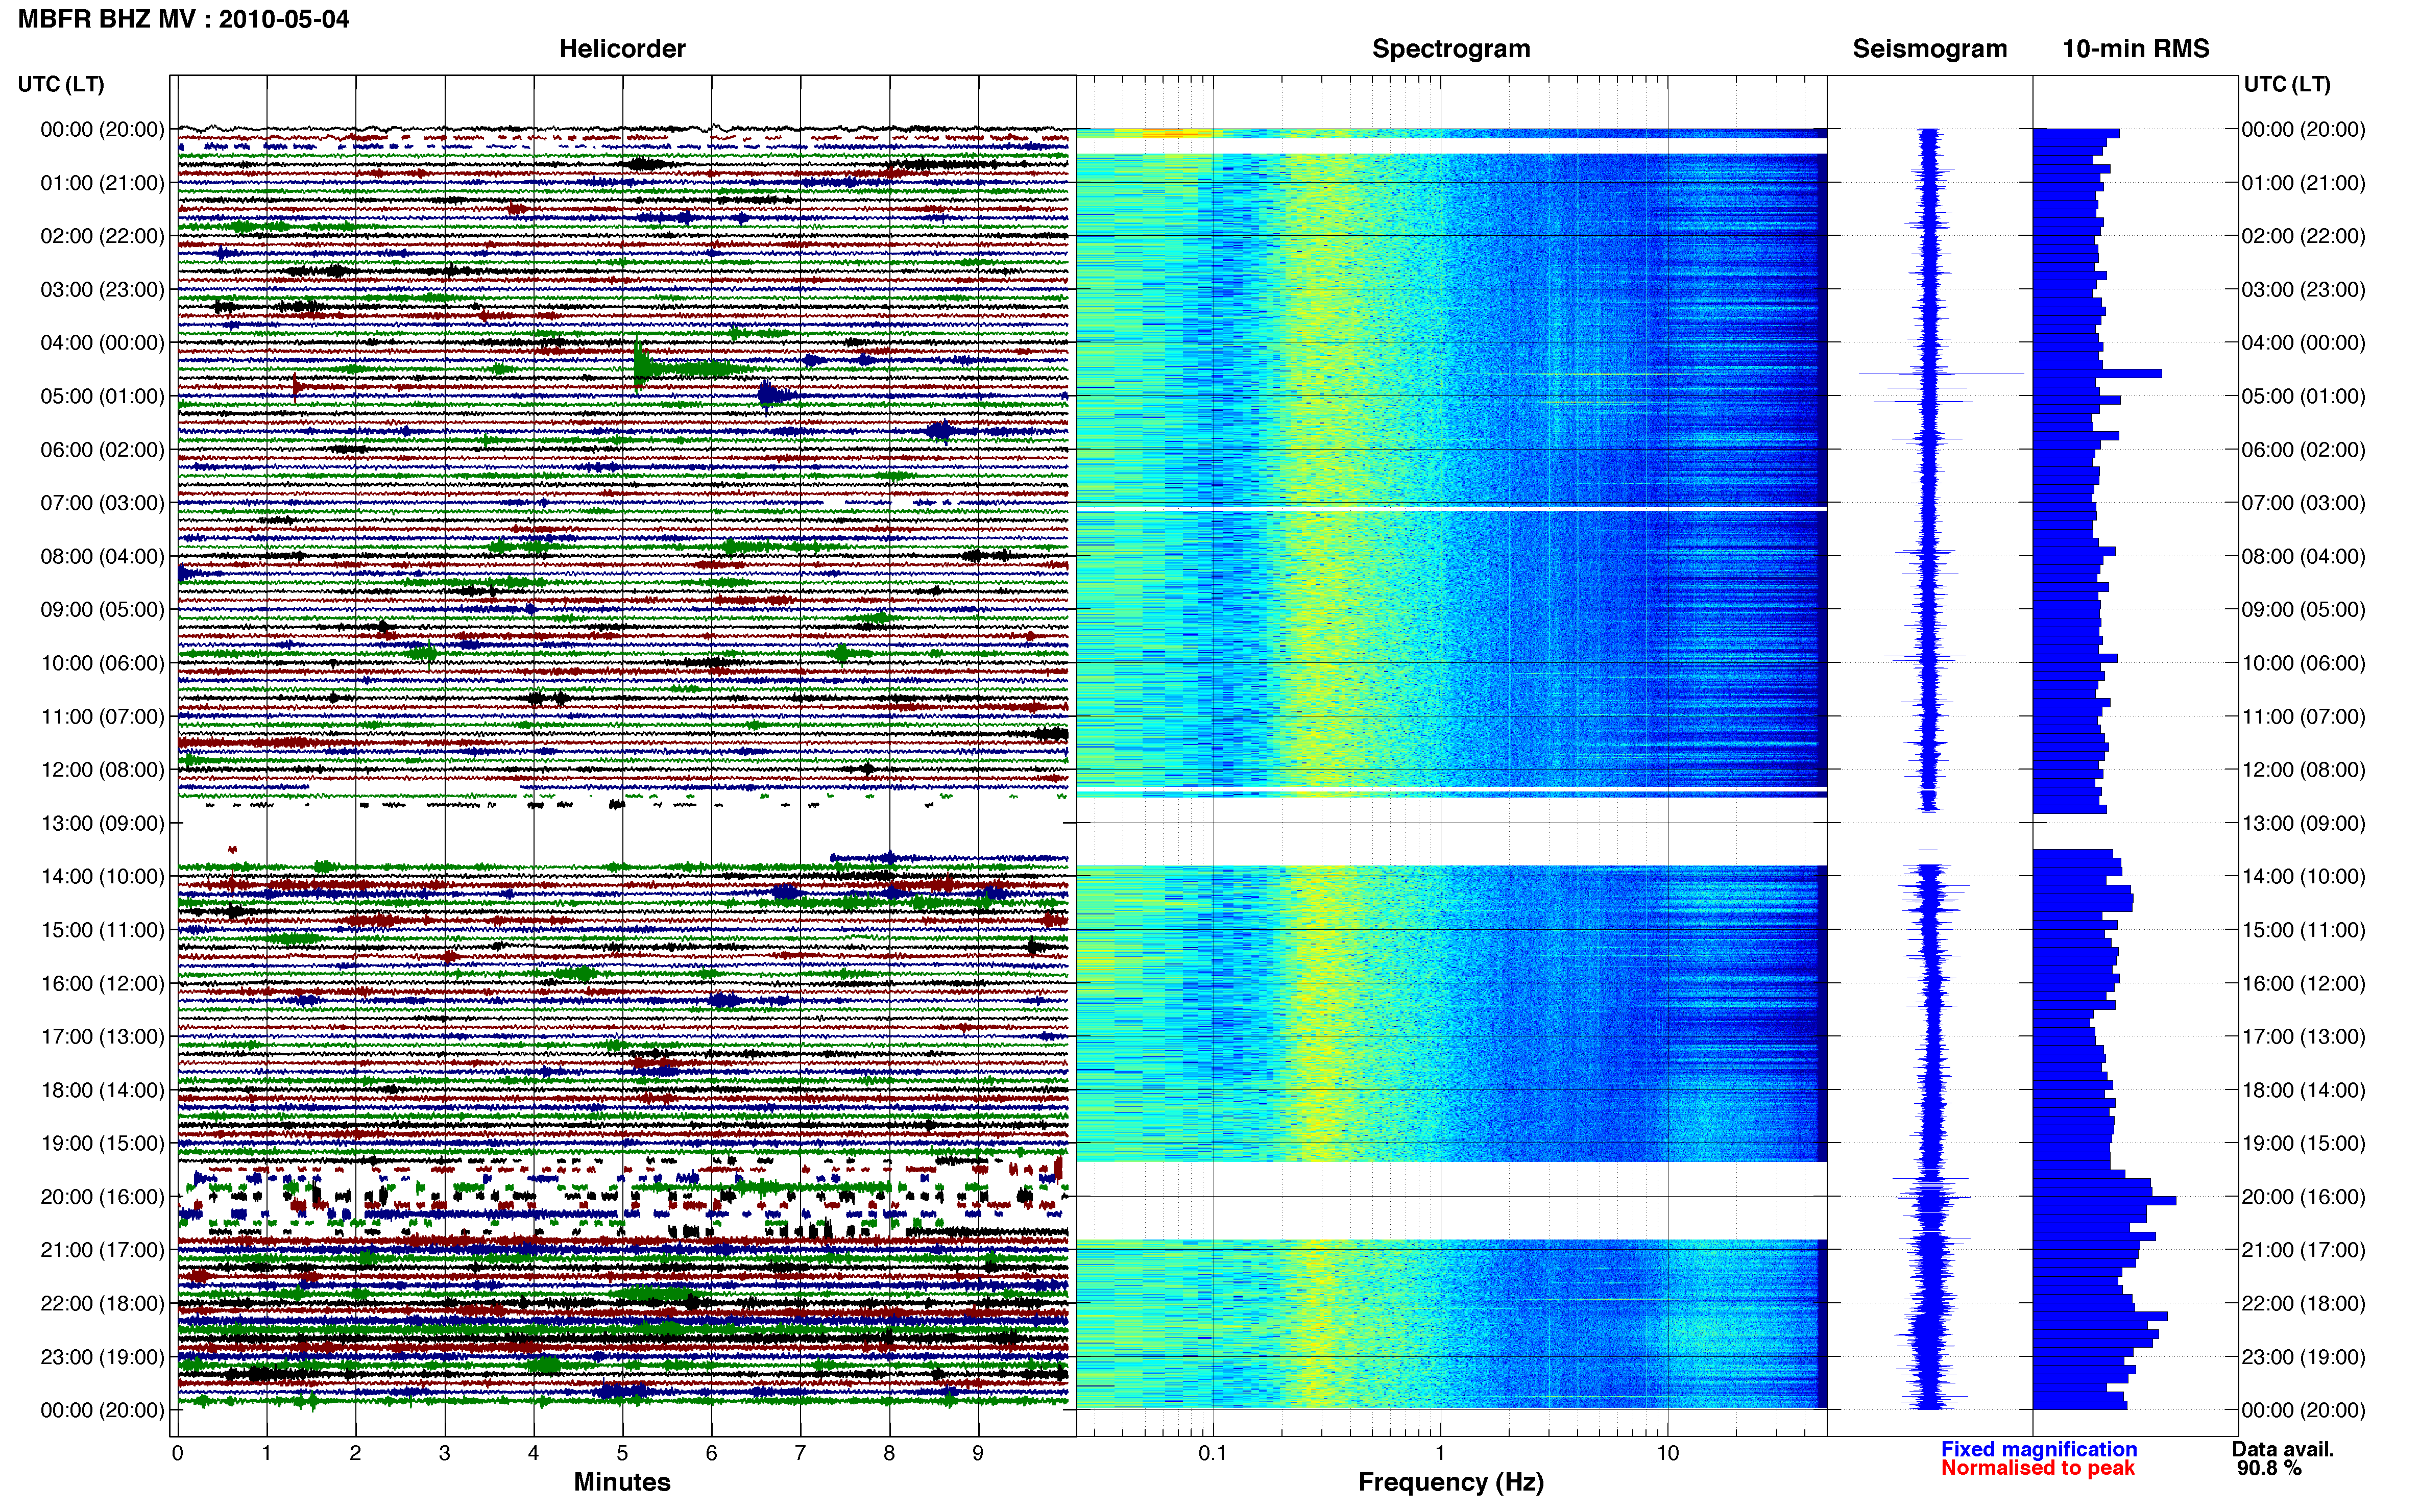This screenshot has height=1512, width=2420.
Task: Click minute tick label 9 on Helicorder axis
Action: click(978, 1454)
